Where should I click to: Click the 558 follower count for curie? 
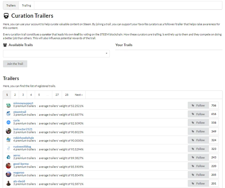point(214,123)
